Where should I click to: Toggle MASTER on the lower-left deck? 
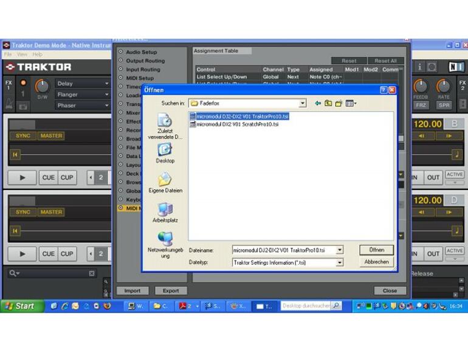point(51,212)
